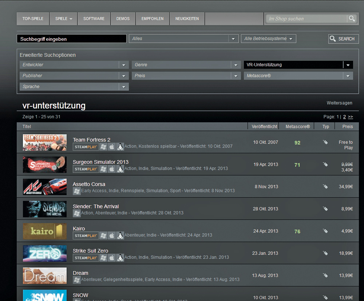364x301 pixels.
Task: Open Strike Suit Zero title
Action: (91, 251)
